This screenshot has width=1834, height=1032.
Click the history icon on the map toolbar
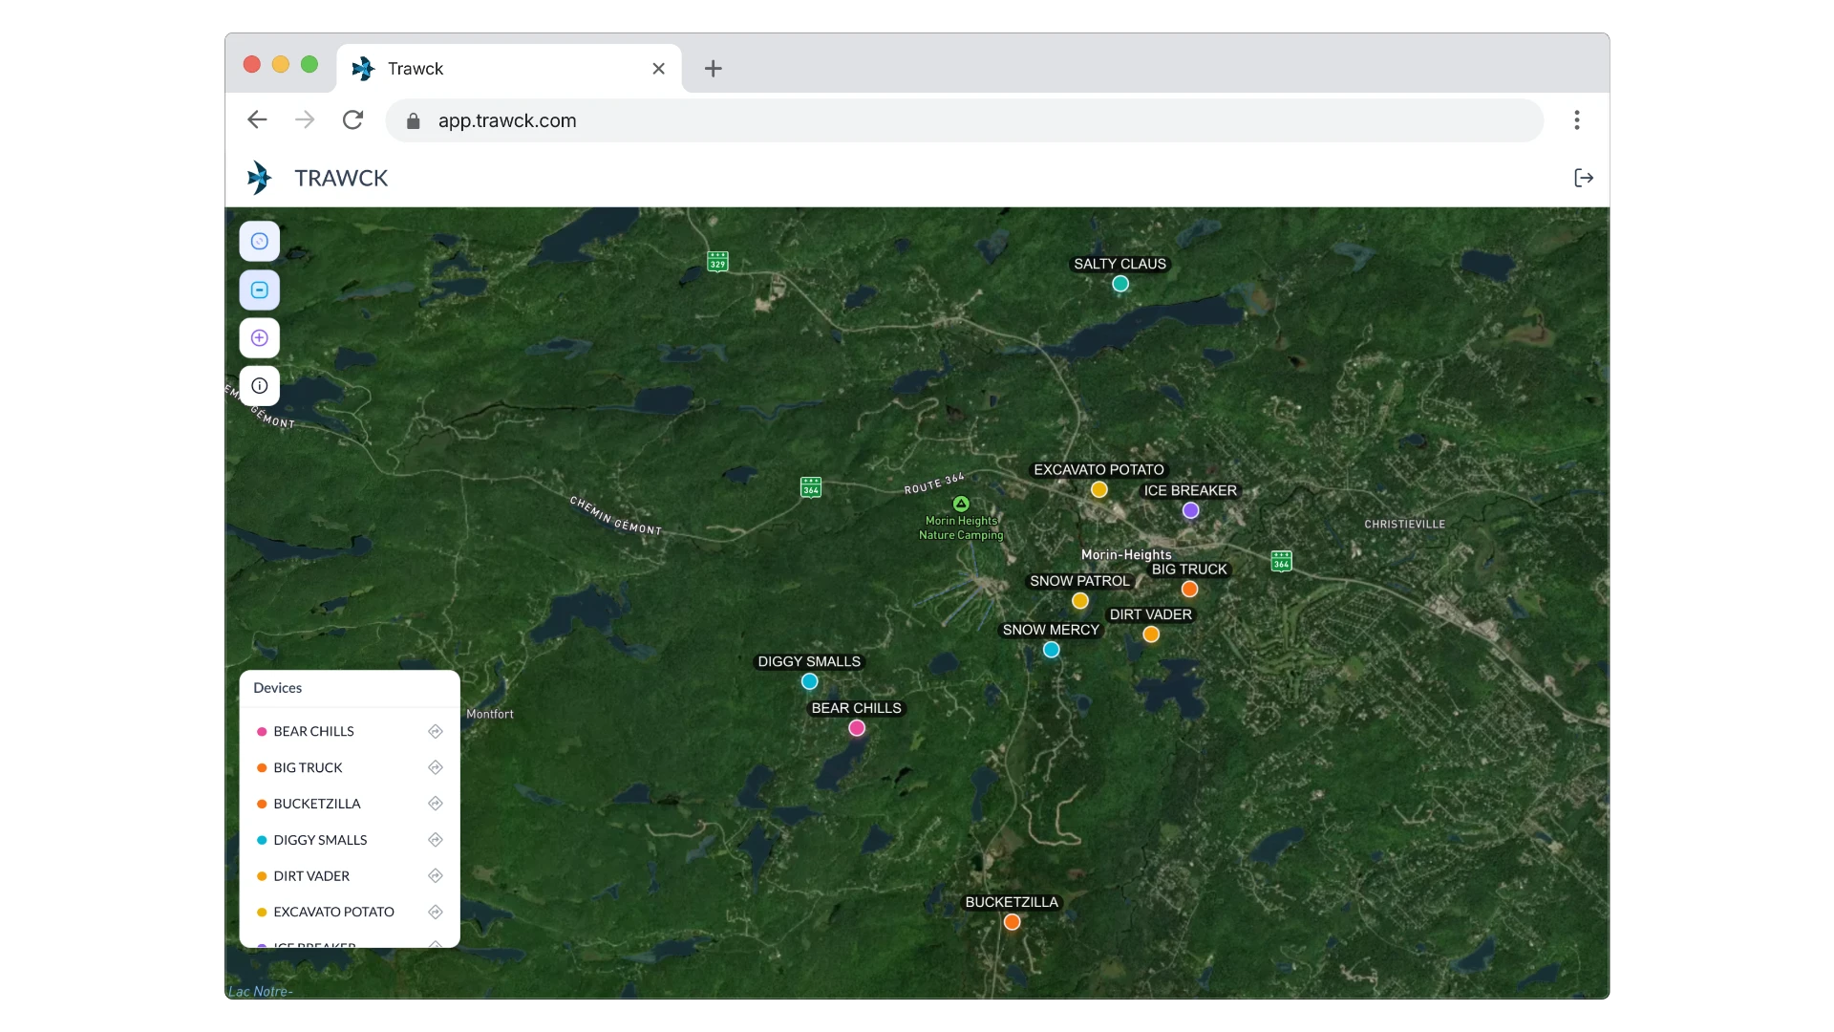point(259,241)
